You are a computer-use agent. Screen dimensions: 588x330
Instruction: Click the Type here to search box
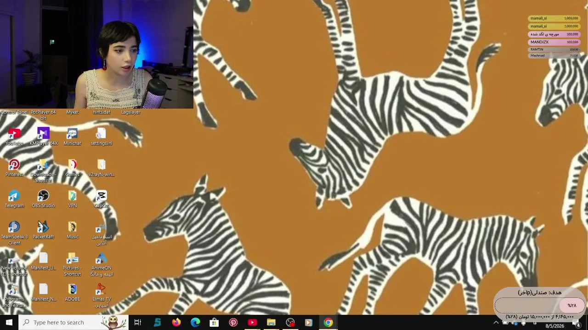pyautogui.click(x=73, y=322)
